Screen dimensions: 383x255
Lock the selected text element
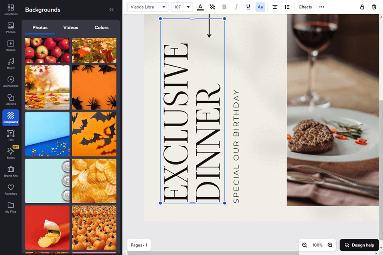coord(362,7)
